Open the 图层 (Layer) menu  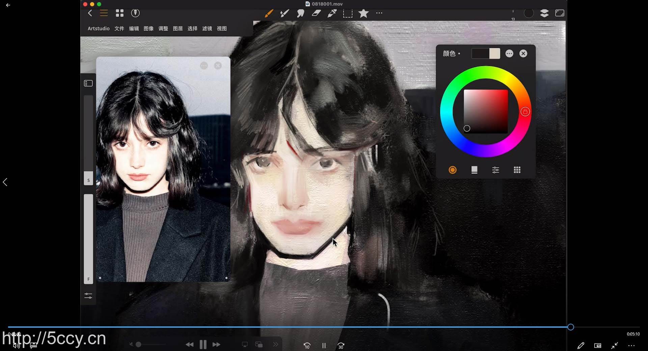click(178, 29)
